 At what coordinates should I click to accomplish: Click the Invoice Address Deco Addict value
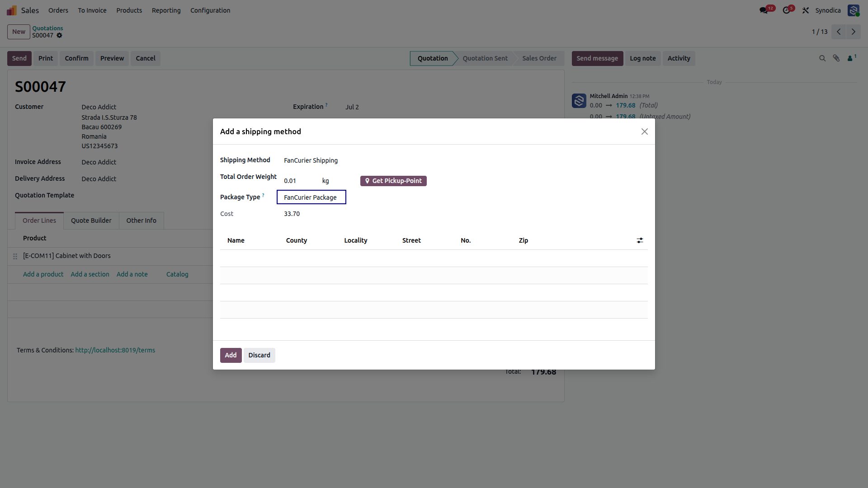pos(99,162)
